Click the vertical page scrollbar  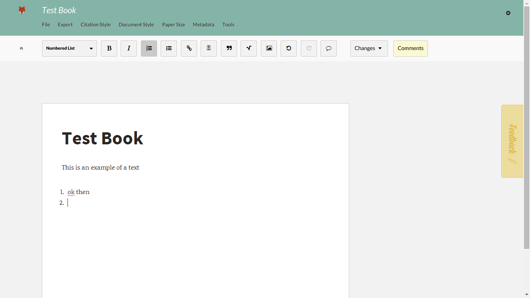pos(527,128)
